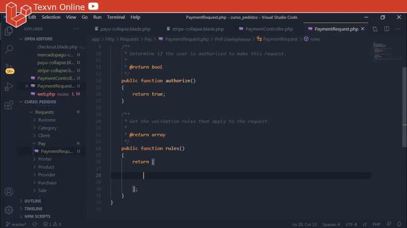Open the View menu
Screen dimensions: 407x228
click(71, 17)
